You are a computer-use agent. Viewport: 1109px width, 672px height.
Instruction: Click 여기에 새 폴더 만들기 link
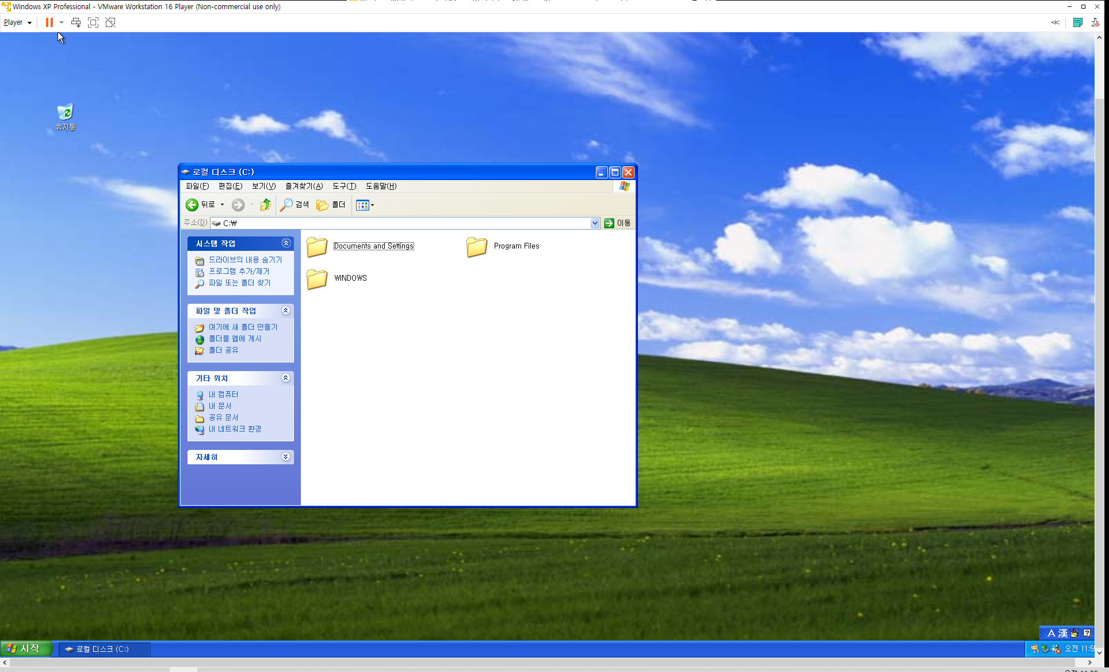(x=243, y=327)
